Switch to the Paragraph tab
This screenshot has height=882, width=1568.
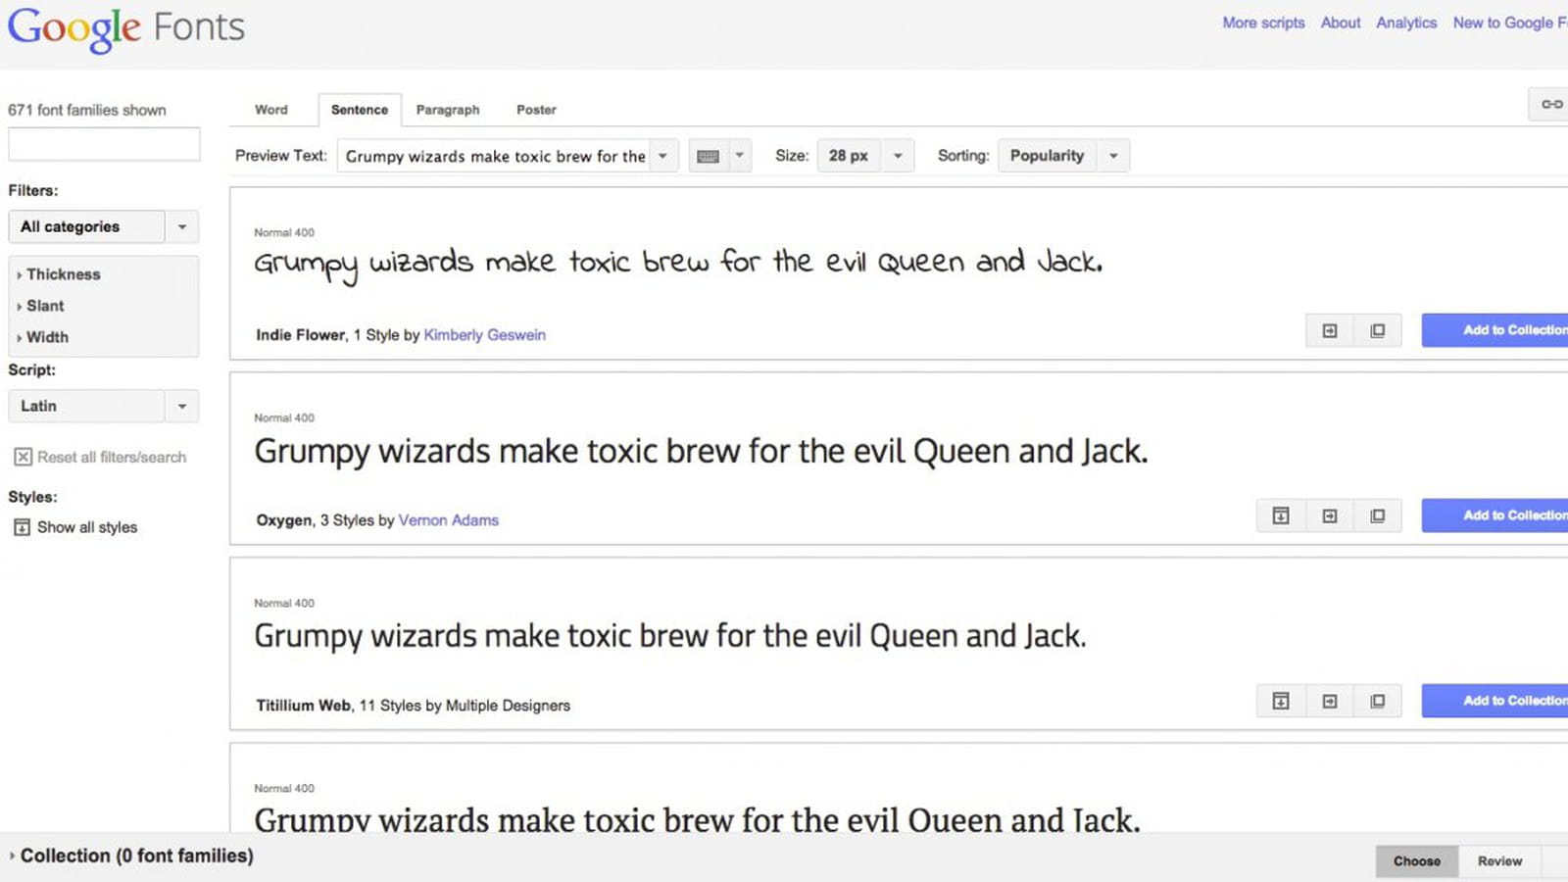click(448, 110)
